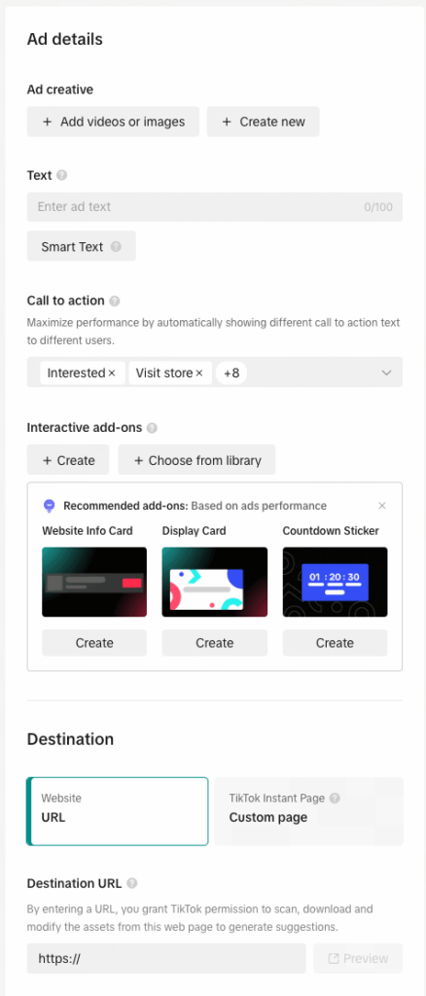Click Add videos or images button
This screenshot has height=996, width=426.
[x=113, y=122]
